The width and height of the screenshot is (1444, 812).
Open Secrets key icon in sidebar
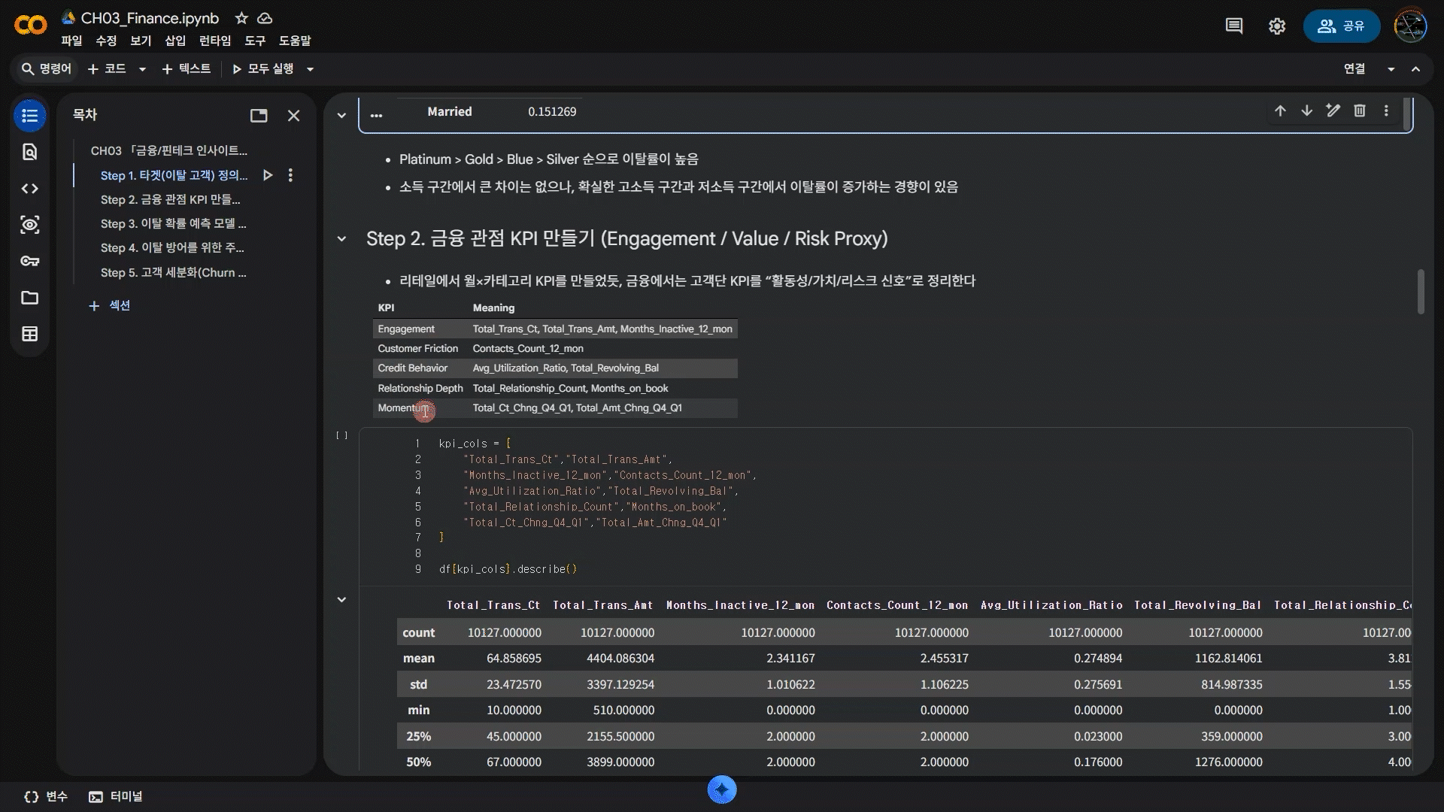point(29,261)
